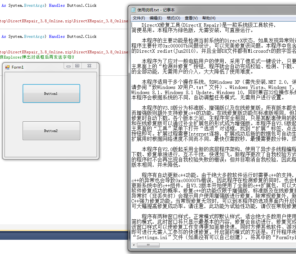Click the first Handles keyword in code
Viewport: 296px width, 254px height.
[57, 6]
